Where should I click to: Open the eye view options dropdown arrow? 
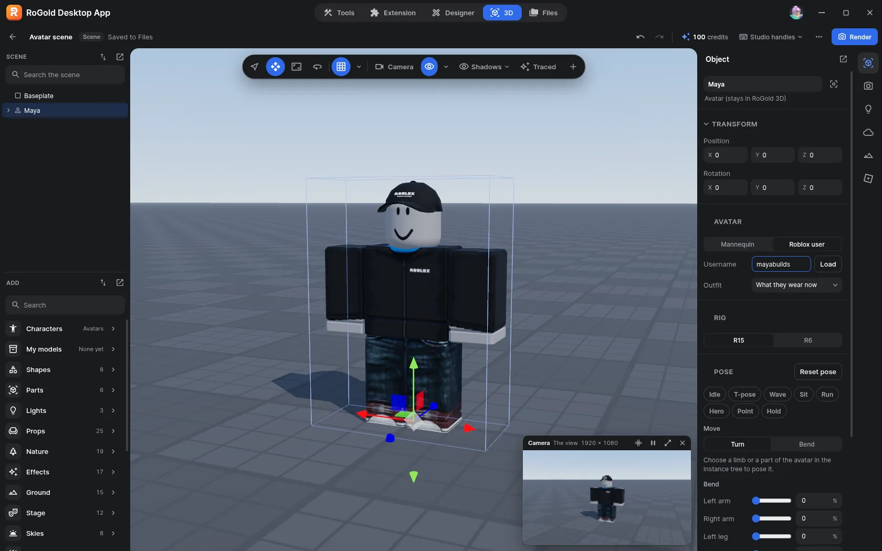(x=446, y=67)
